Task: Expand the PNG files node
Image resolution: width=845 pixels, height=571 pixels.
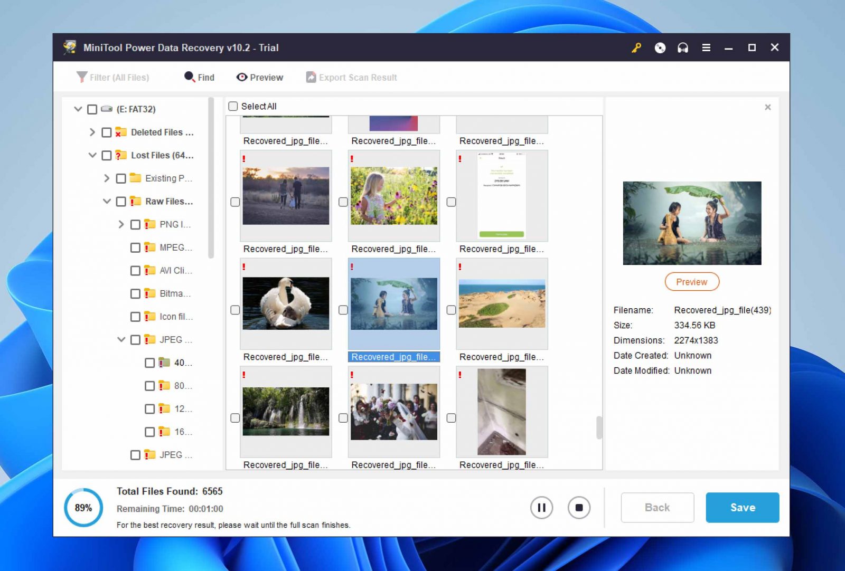Action: point(120,224)
